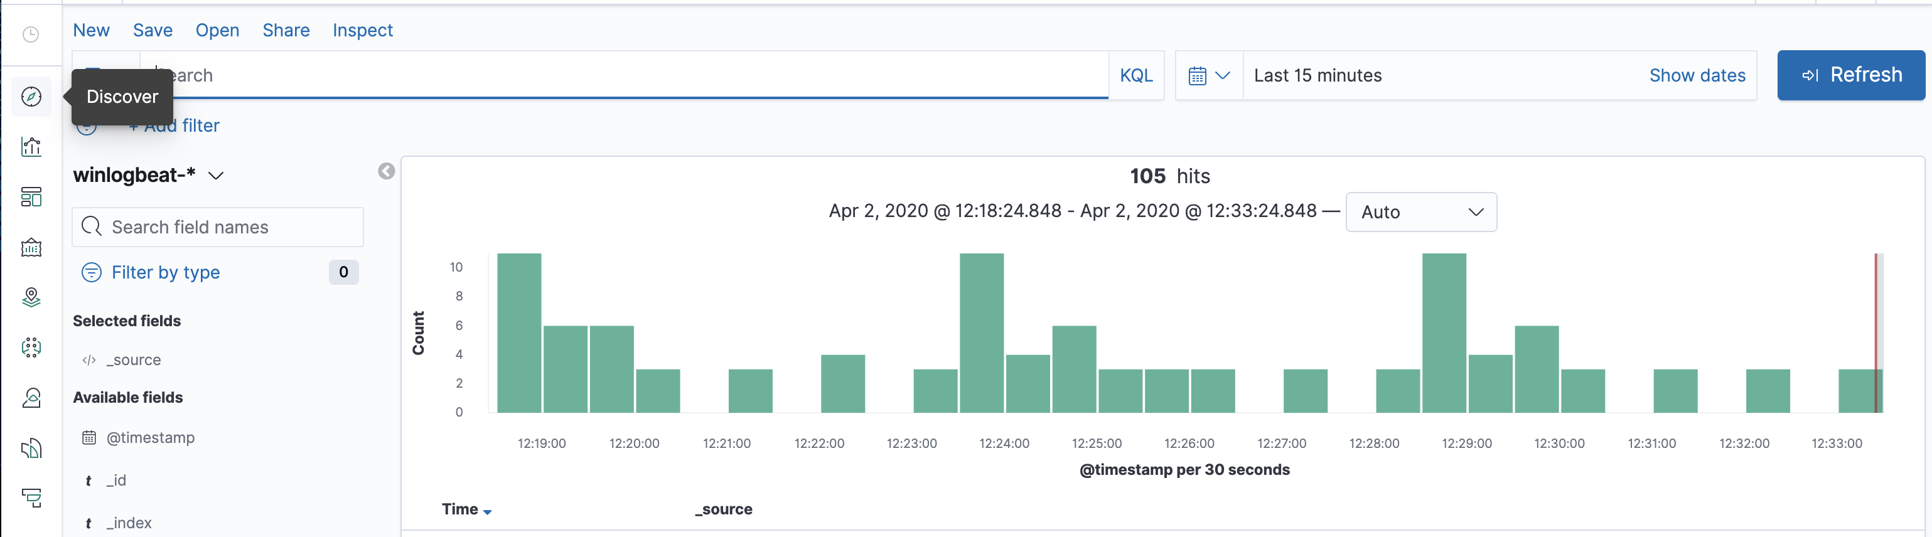Click the _source code icon
Viewport: 1932px width, 537px height.
coord(89,361)
